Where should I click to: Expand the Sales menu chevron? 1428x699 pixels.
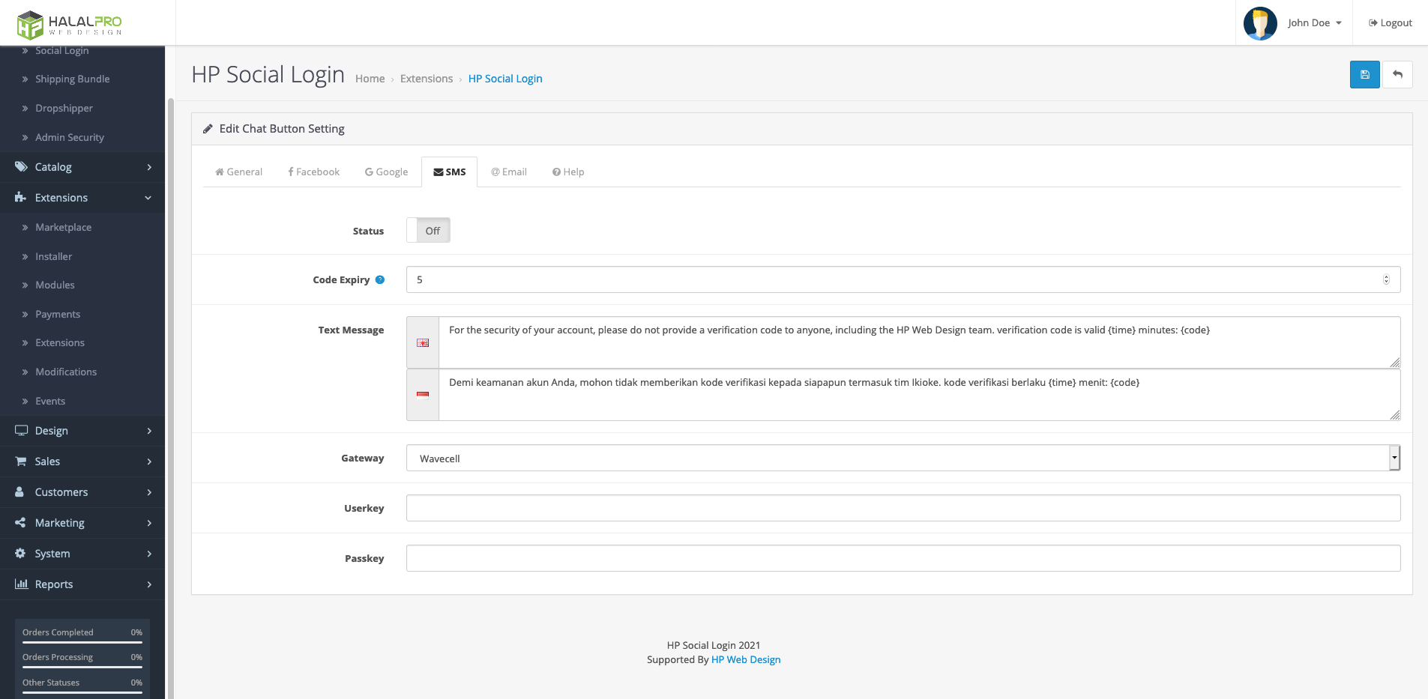(x=149, y=462)
